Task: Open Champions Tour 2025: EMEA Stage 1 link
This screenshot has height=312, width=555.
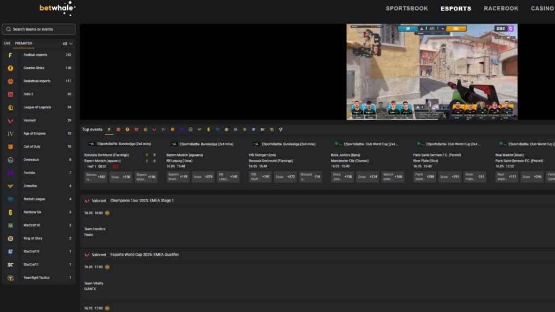Action: click(x=142, y=200)
